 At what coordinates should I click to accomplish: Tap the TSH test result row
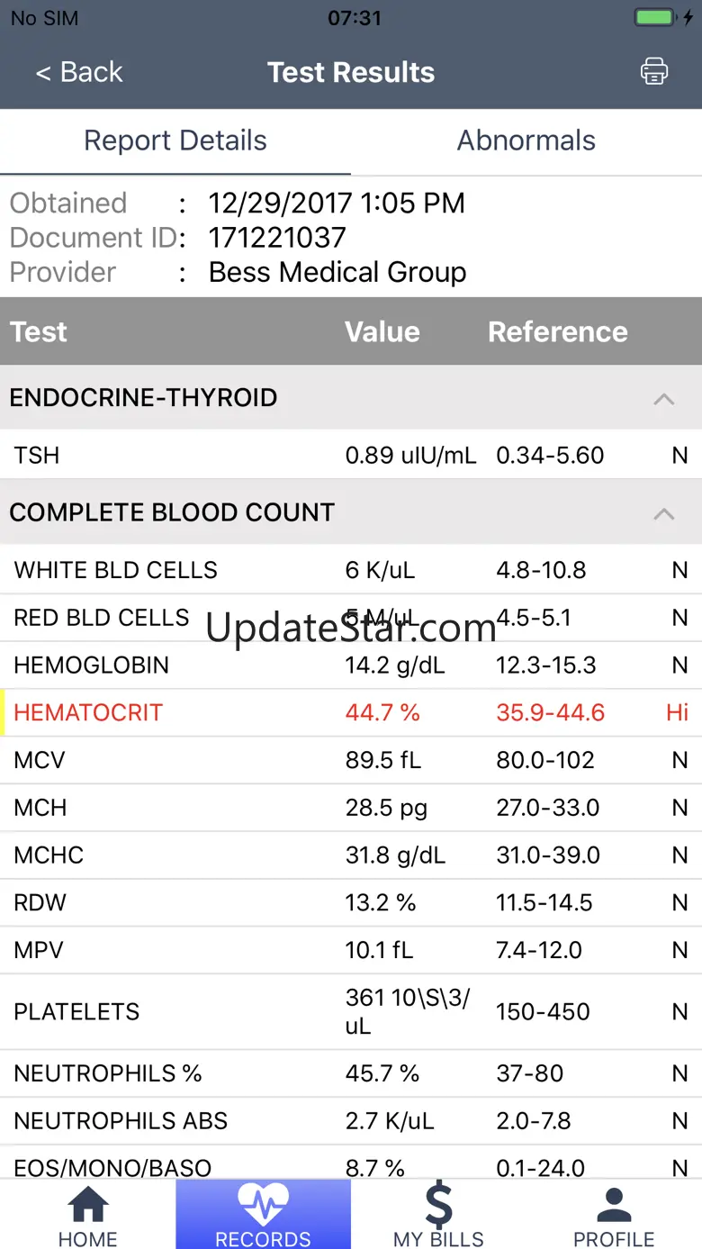(x=351, y=455)
